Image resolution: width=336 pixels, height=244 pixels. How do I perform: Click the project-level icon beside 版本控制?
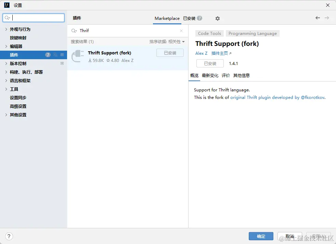(62, 63)
